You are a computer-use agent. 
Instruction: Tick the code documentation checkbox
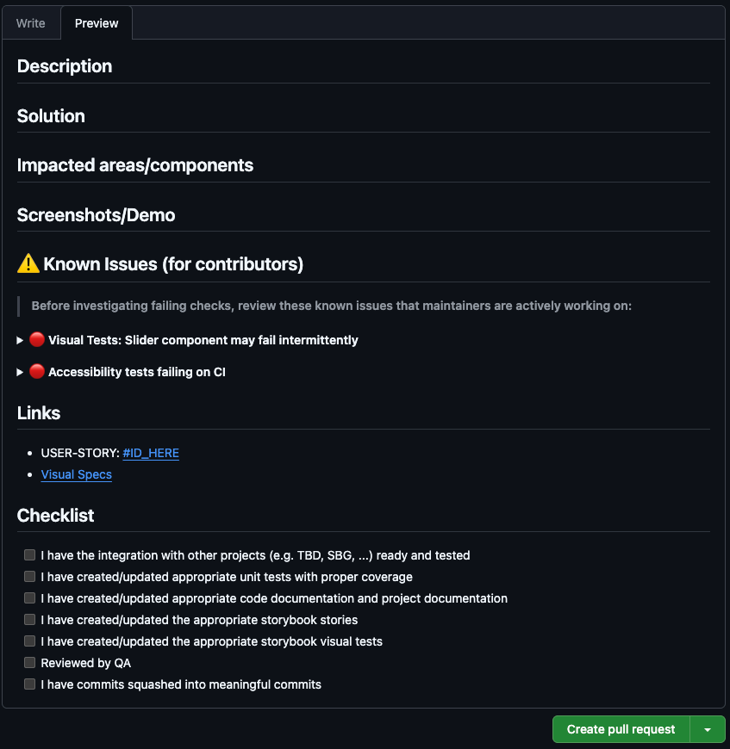[x=29, y=598]
